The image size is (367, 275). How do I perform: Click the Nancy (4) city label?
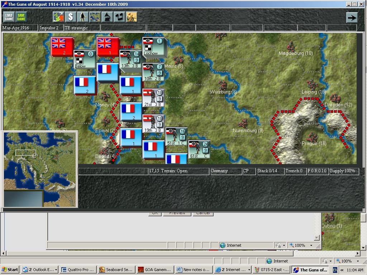tap(106, 105)
